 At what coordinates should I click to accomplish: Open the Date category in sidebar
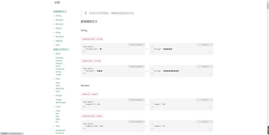point(58,79)
